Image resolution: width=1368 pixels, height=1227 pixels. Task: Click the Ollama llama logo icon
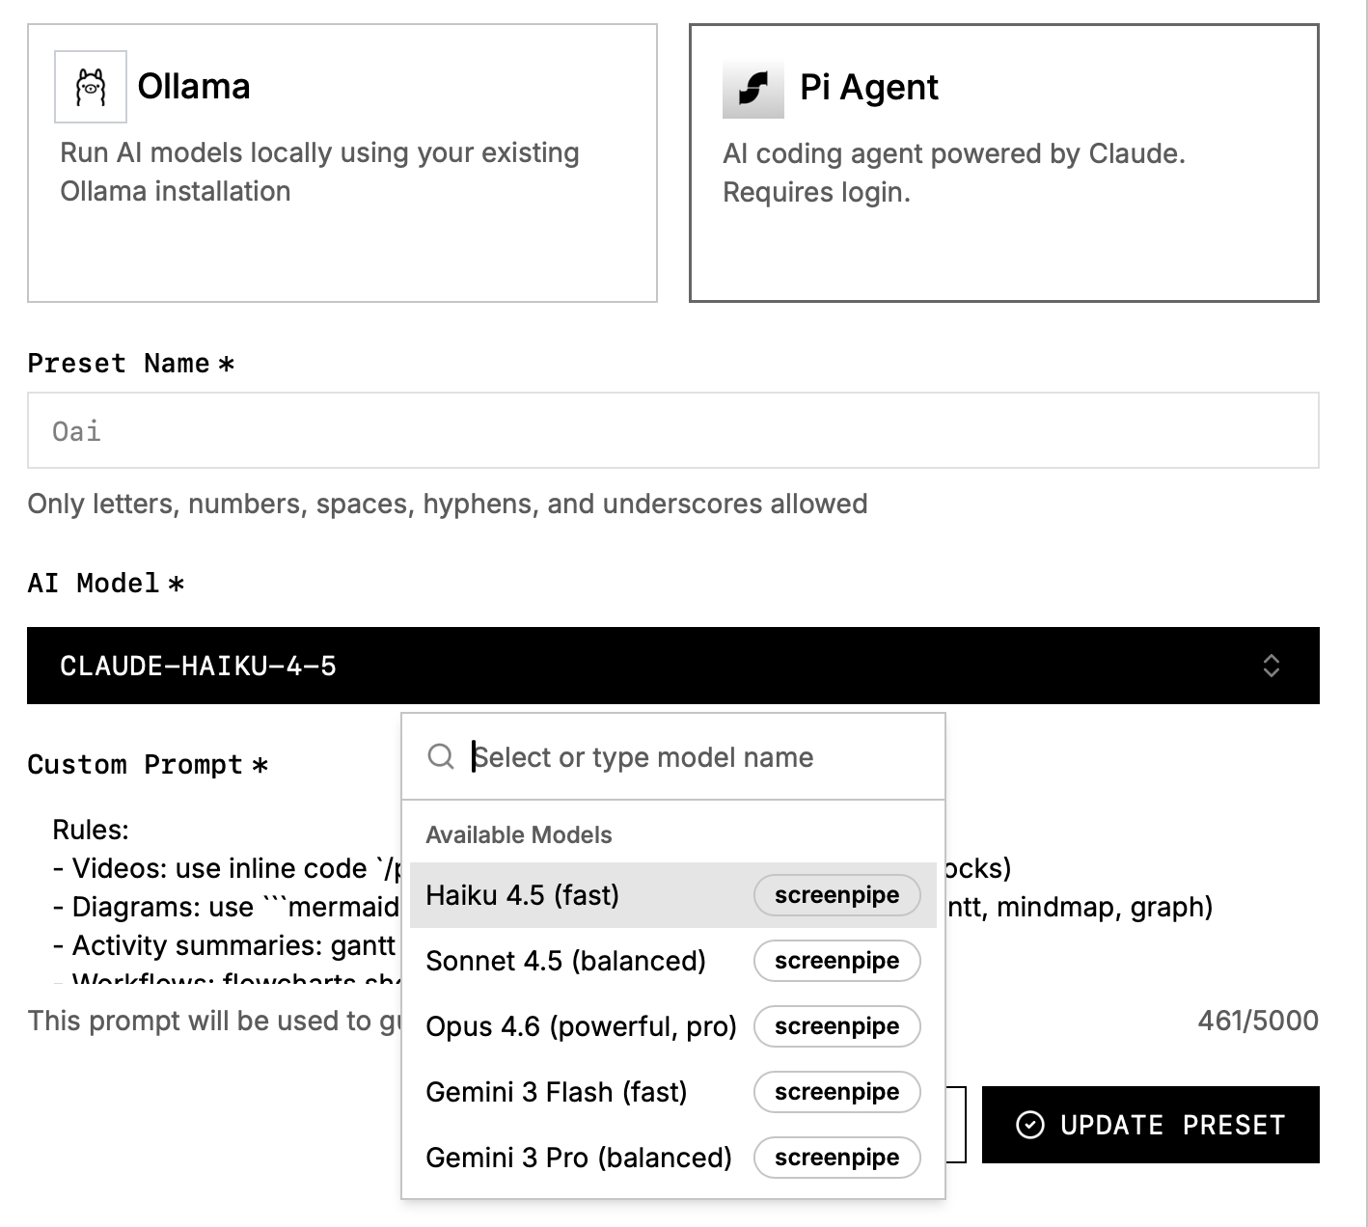point(91,87)
